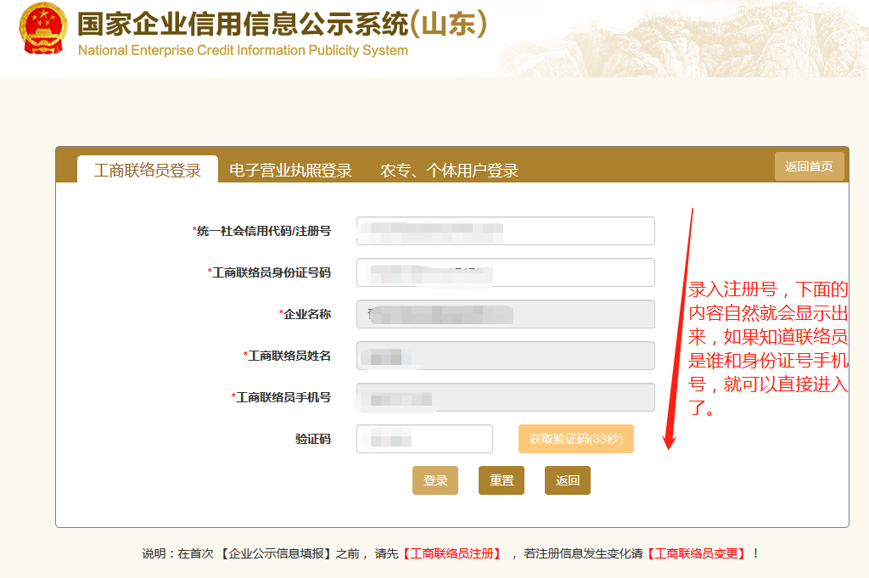Follow the 工商联络员变更 link
This screenshot has width=869, height=578.
[696, 553]
